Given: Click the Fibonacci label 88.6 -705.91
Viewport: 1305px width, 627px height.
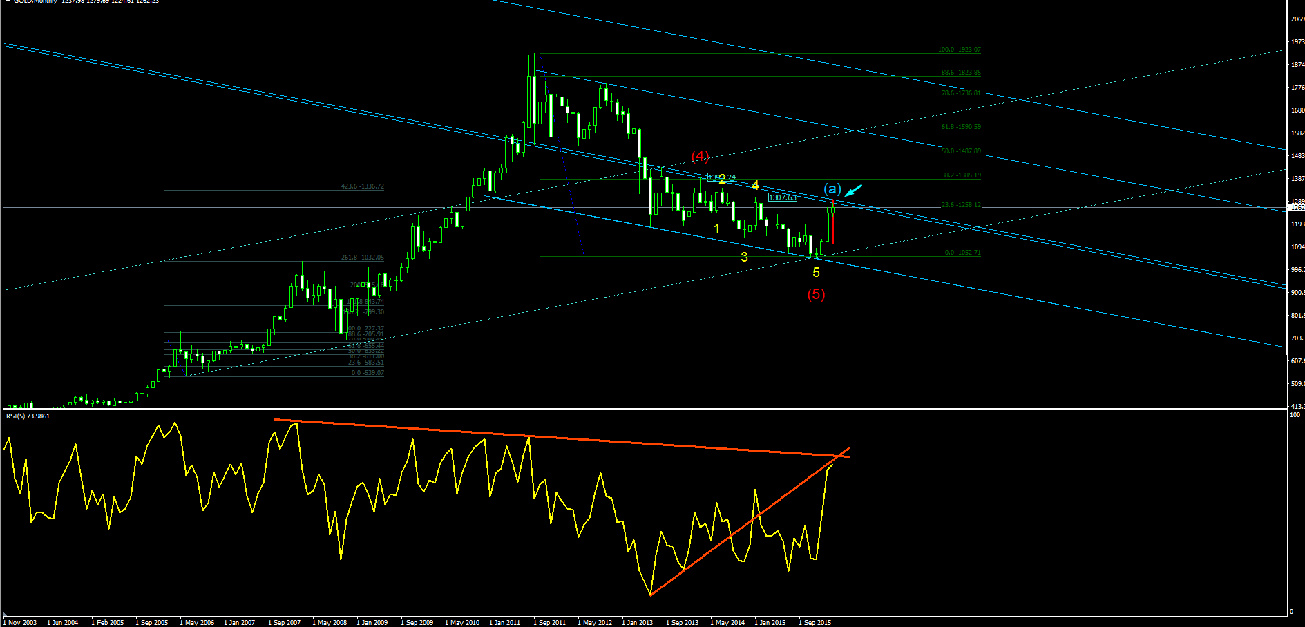Looking at the screenshot, I should coord(365,334).
